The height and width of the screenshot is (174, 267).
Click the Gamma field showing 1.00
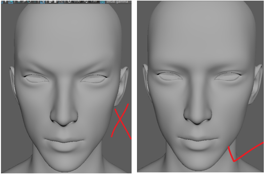(93, 2)
